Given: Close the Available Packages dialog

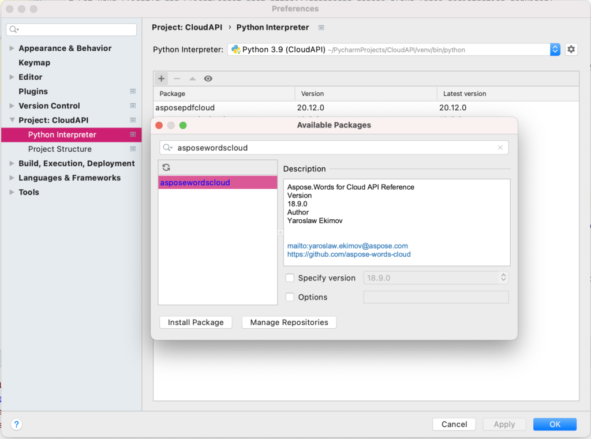Looking at the screenshot, I should pos(159,125).
